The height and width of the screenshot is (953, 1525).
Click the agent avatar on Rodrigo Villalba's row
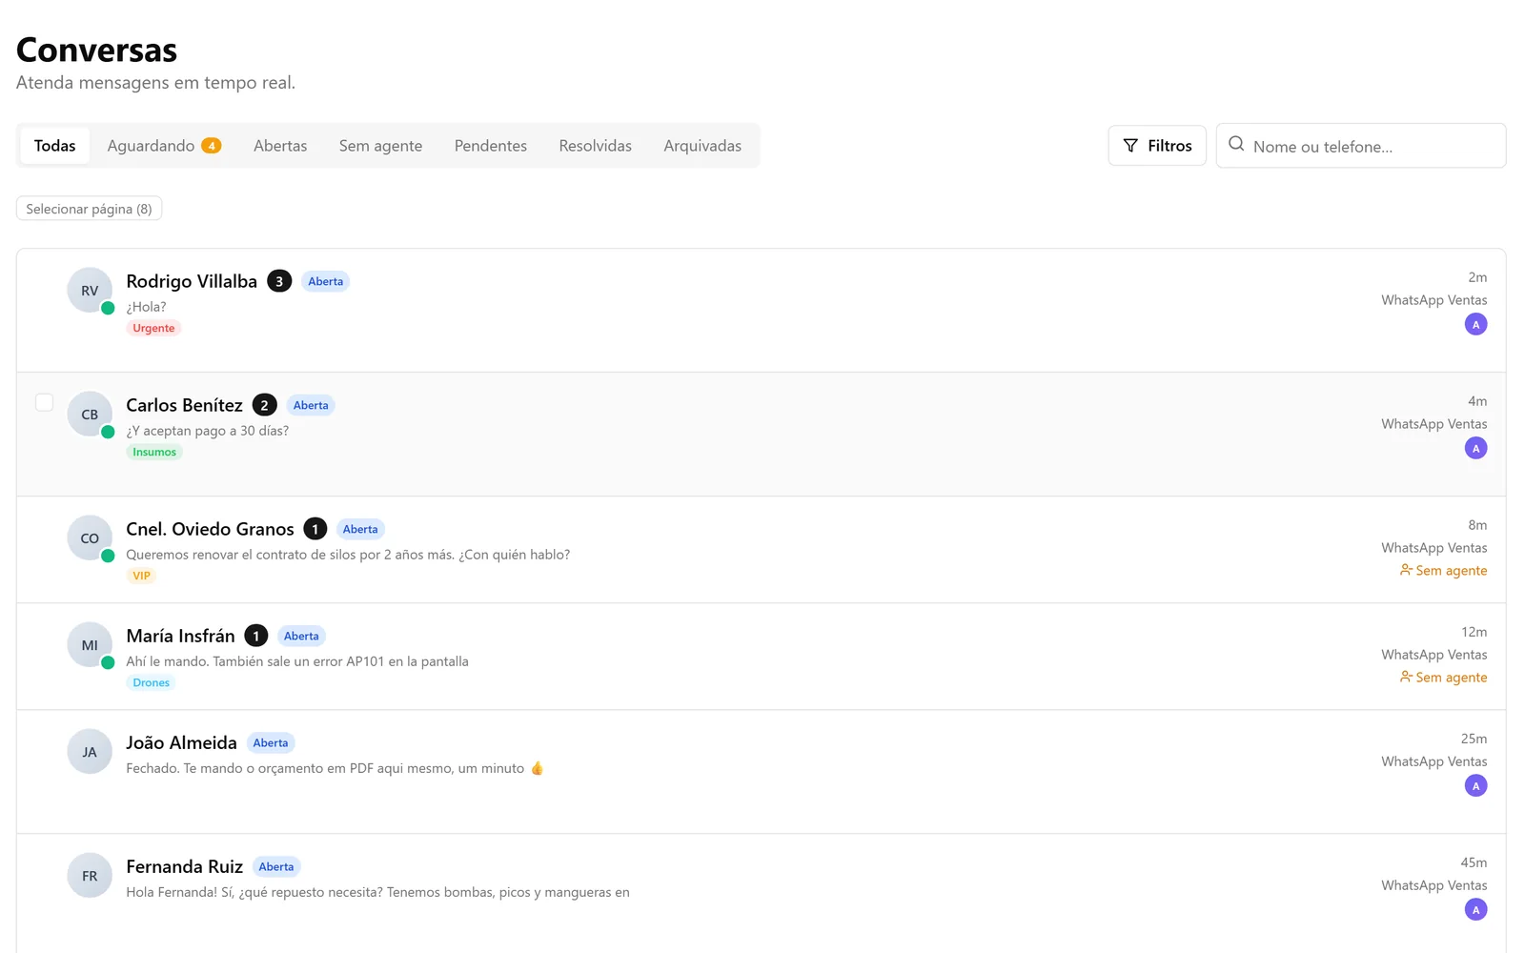pyautogui.click(x=1475, y=325)
